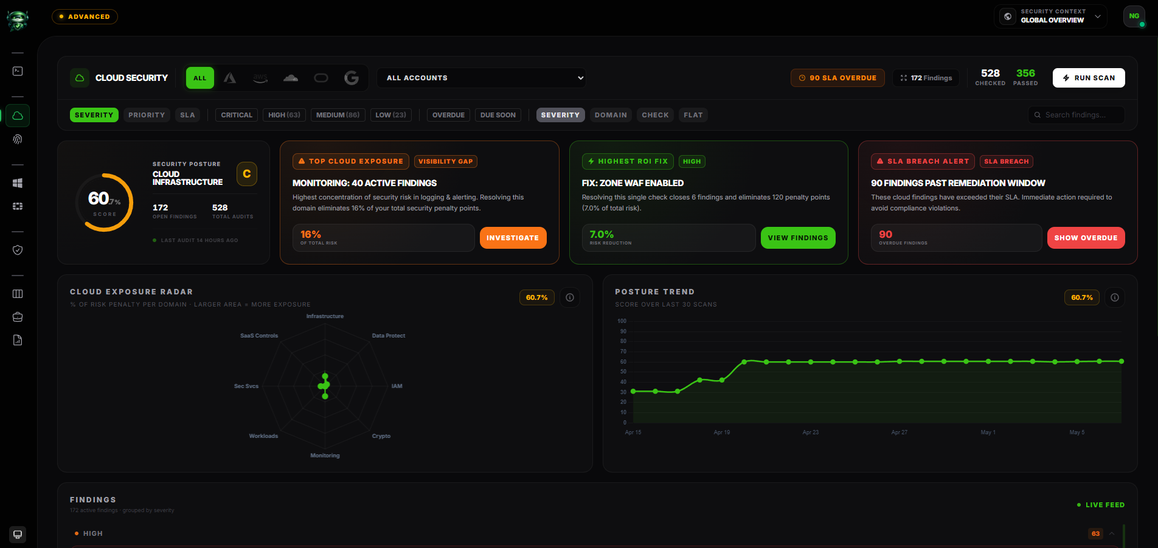Toggle the CRITICAL severity filter

(237, 115)
